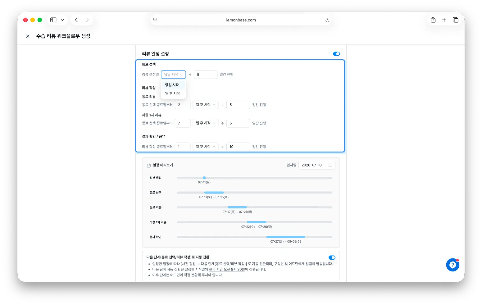Select 일 후 시작 from the dropdown list
Image resolution: width=482 pixels, height=305 pixels.
[x=173, y=93]
